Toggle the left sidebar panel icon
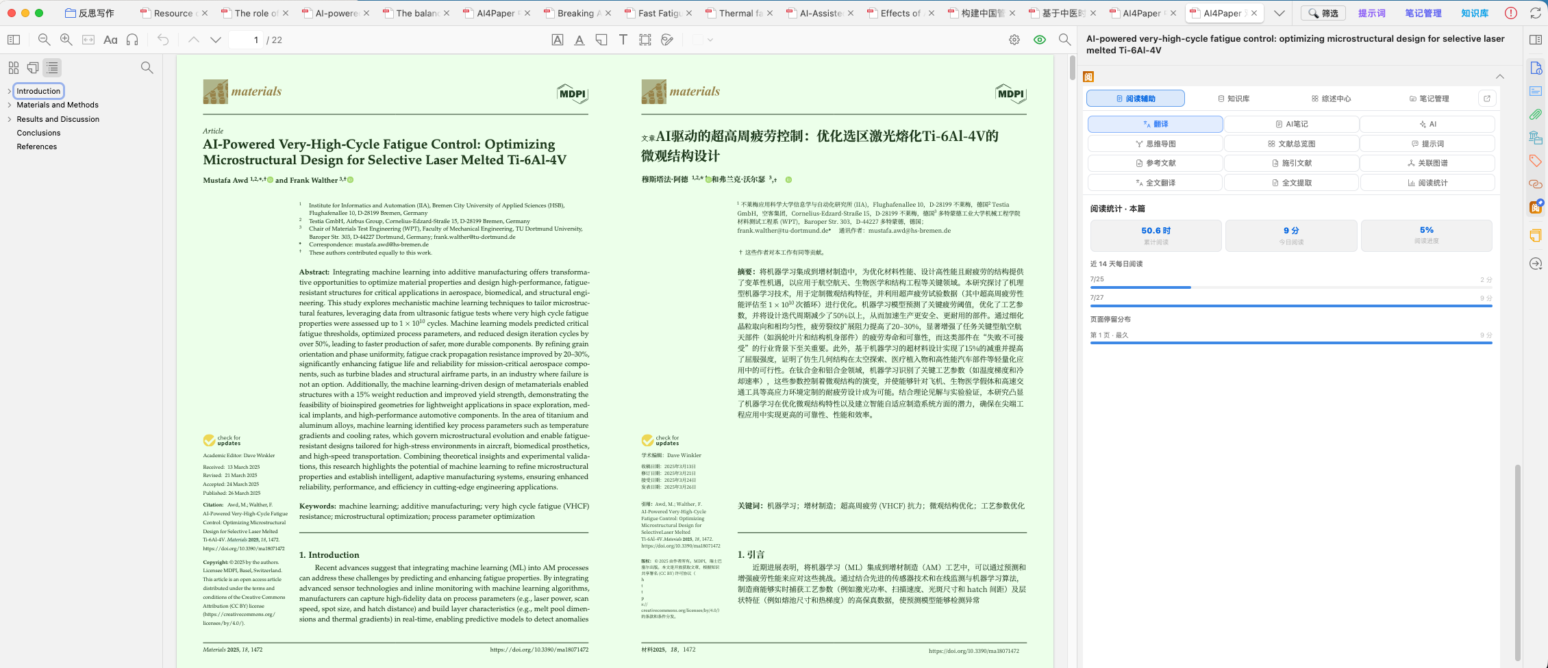 (x=14, y=40)
